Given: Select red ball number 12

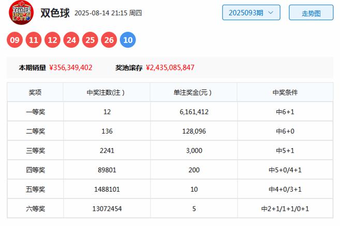Looking at the screenshot, I should coord(53,39).
